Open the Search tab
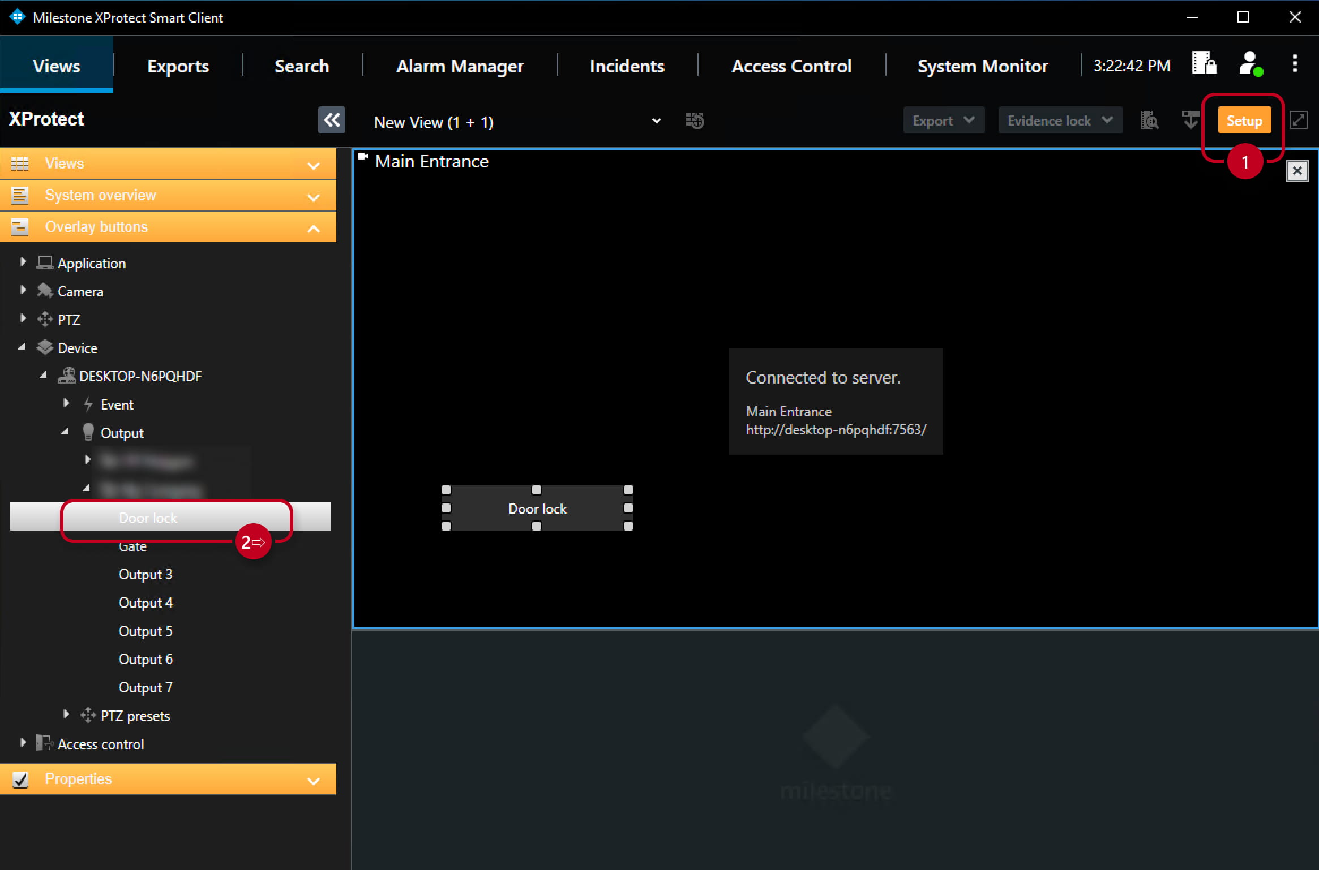 [302, 66]
